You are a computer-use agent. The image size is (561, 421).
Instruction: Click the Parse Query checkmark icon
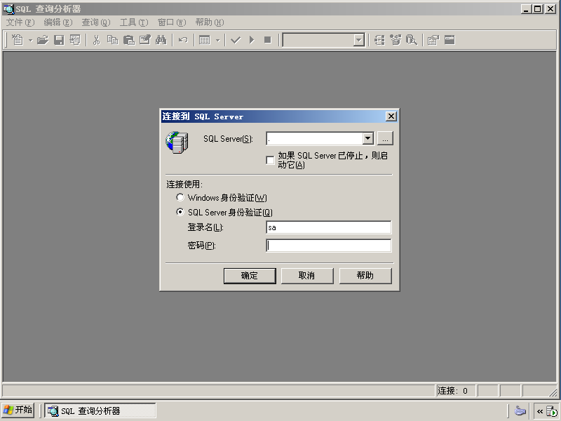236,40
